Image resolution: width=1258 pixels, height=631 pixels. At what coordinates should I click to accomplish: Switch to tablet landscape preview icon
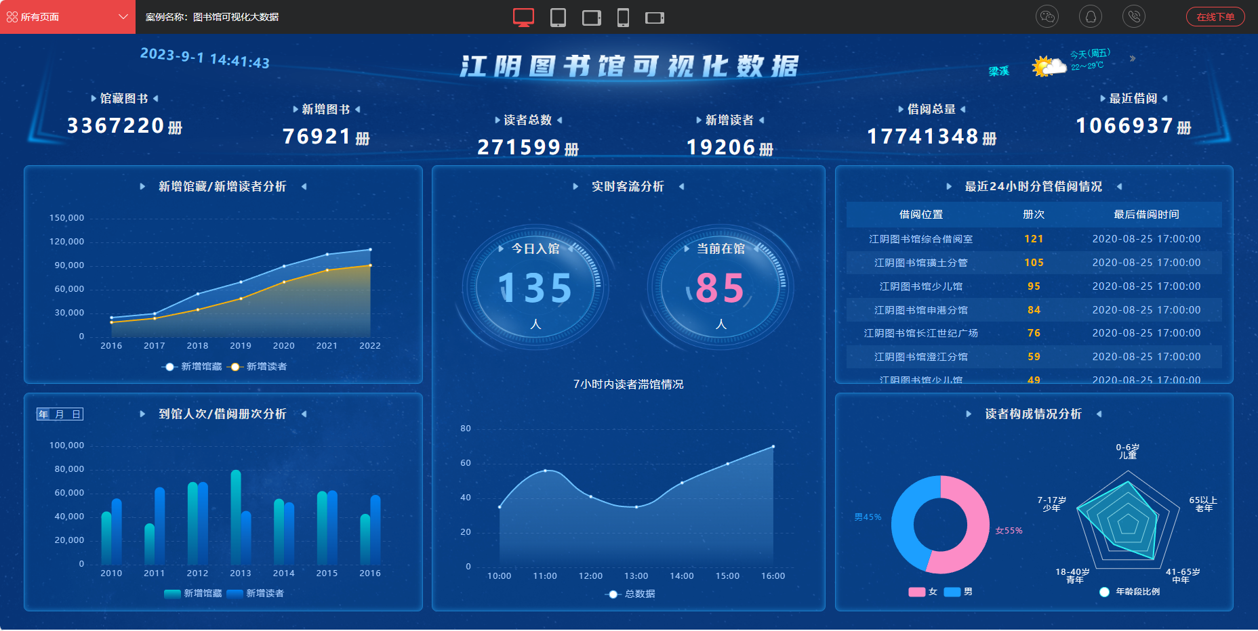click(x=591, y=17)
